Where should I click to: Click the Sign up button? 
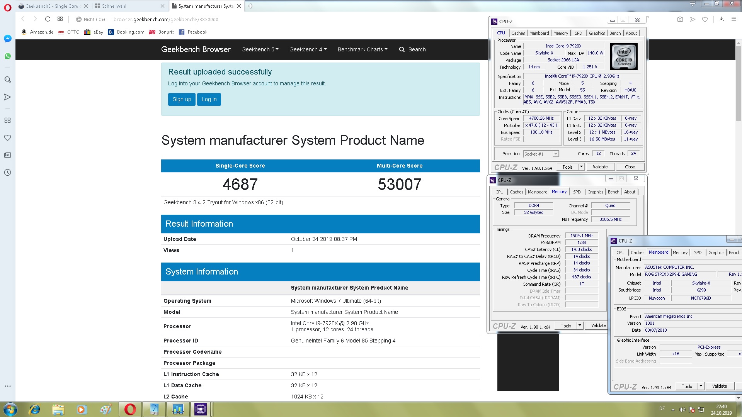pyautogui.click(x=182, y=99)
